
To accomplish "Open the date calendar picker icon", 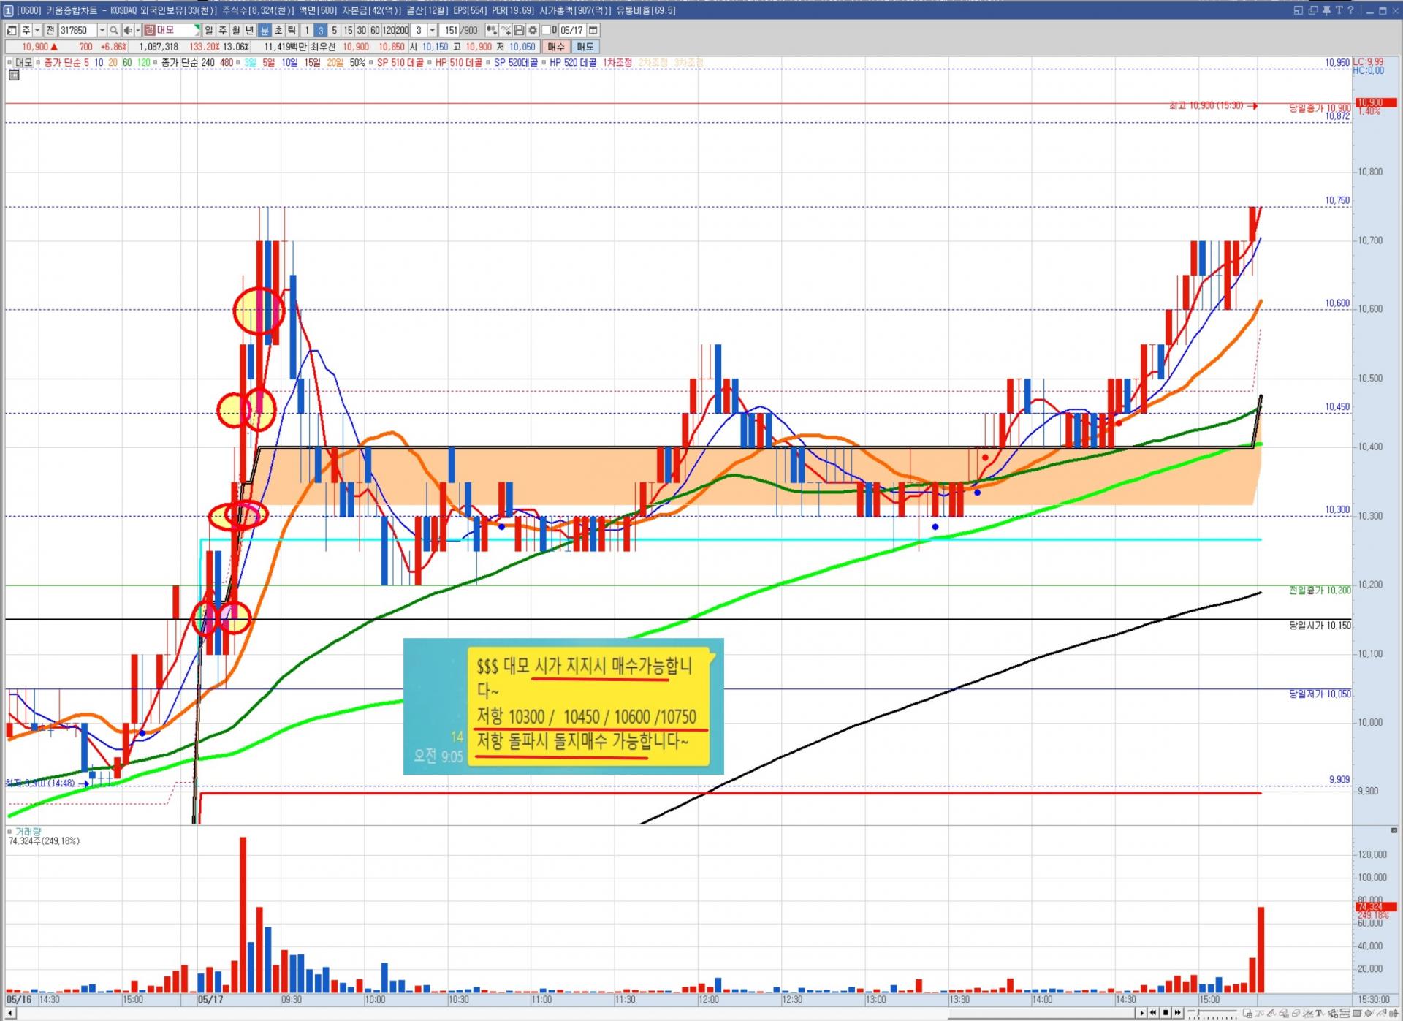I will coord(593,30).
